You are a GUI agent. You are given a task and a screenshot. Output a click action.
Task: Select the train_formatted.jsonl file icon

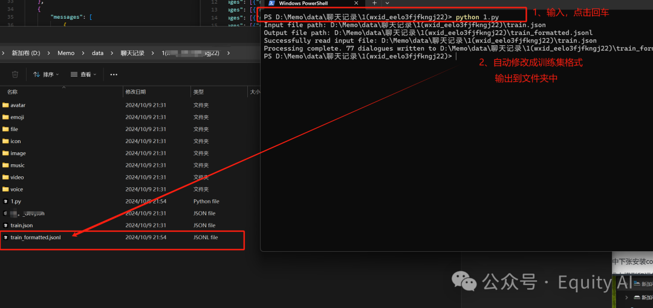(x=5, y=237)
